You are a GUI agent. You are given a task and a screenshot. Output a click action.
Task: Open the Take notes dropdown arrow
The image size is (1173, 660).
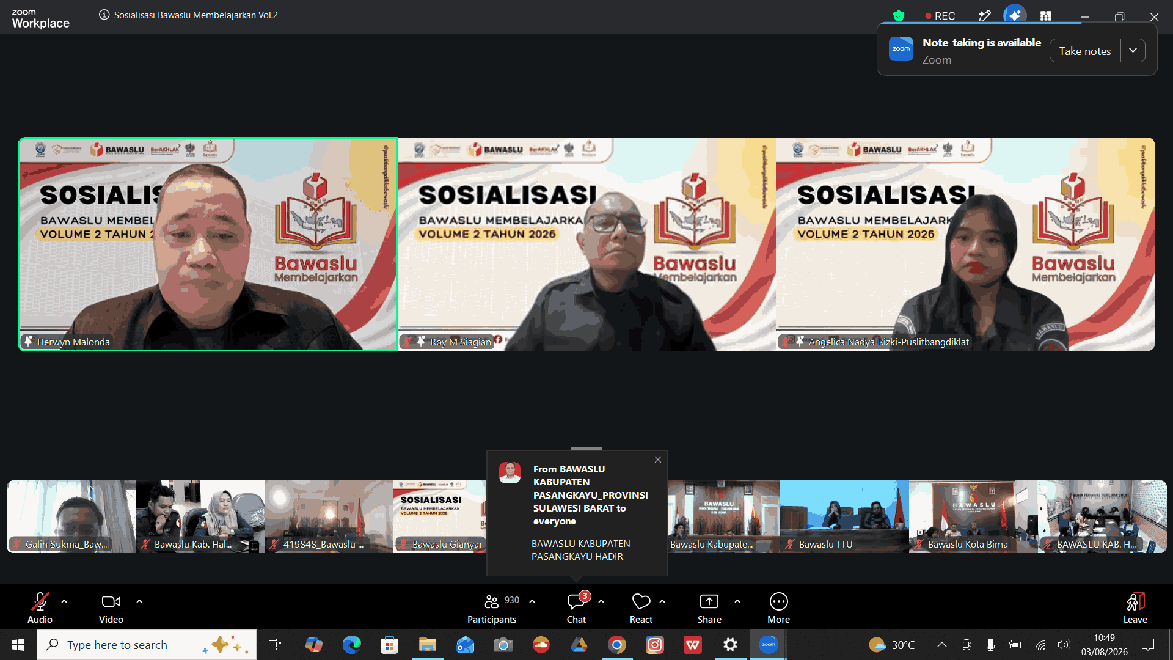click(1133, 51)
